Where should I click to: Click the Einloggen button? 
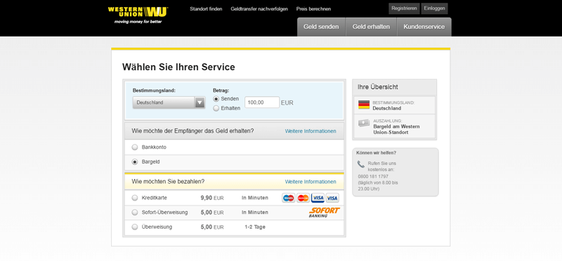(434, 8)
